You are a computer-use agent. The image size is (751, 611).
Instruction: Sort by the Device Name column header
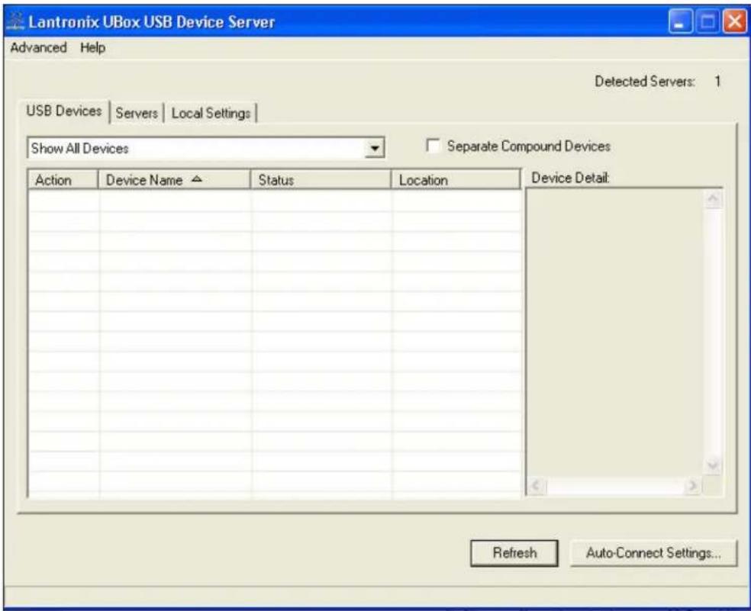tap(174, 180)
